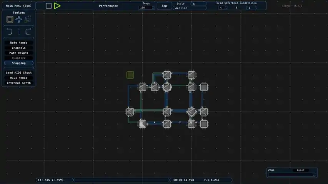Click the right x marker on bottom path
The height and width of the screenshot is (184, 328).
[180, 122]
